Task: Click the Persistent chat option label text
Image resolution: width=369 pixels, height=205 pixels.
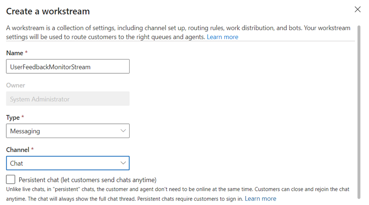Action: 88,180
